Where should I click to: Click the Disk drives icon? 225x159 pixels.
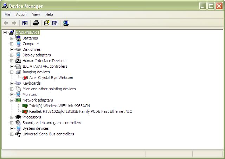tap(18, 49)
